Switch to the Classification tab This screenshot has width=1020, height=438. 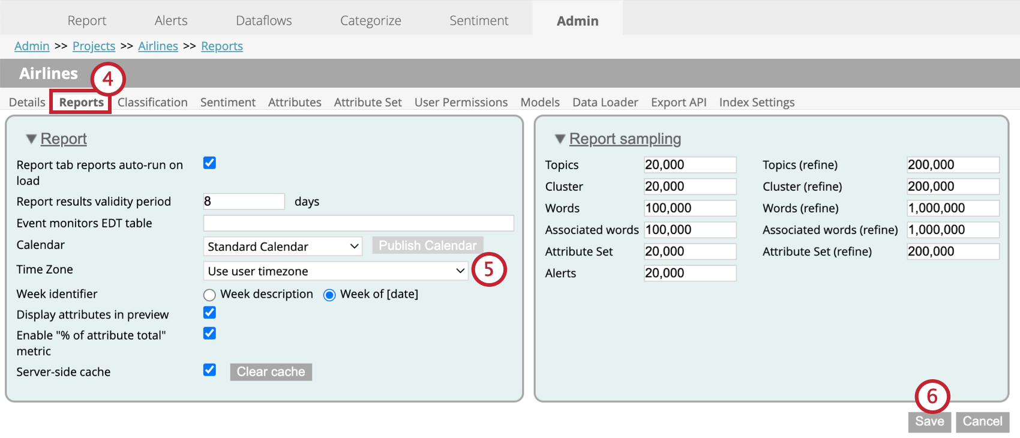tap(152, 103)
